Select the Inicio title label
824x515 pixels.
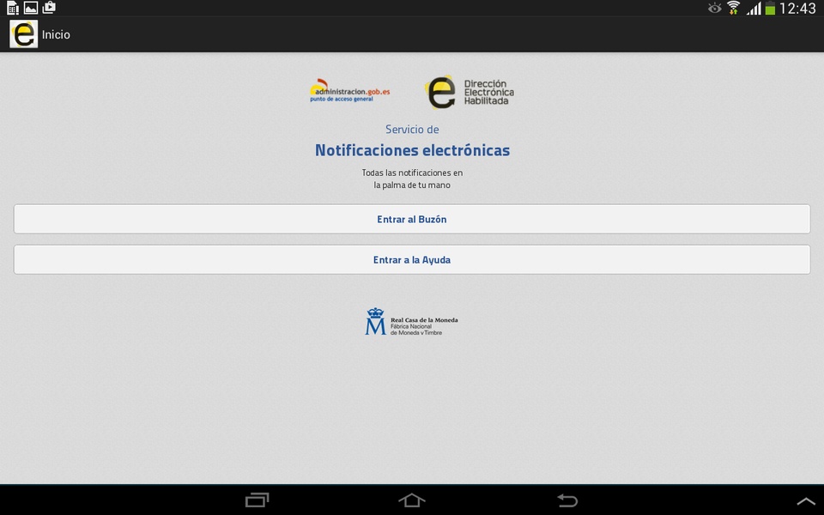click(56, 34)
